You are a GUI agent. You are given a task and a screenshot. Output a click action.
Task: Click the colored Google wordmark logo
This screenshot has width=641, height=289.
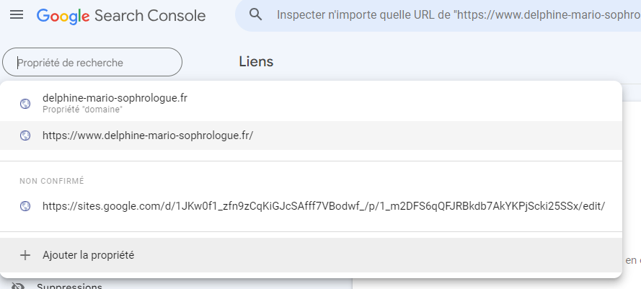(63, 15)
